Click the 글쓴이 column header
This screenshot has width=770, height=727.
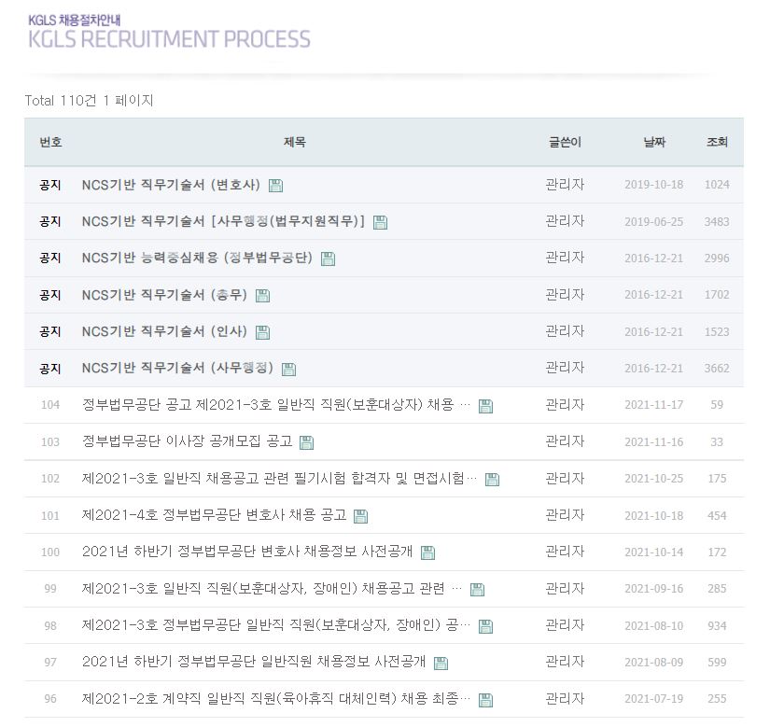pos(565,143)
